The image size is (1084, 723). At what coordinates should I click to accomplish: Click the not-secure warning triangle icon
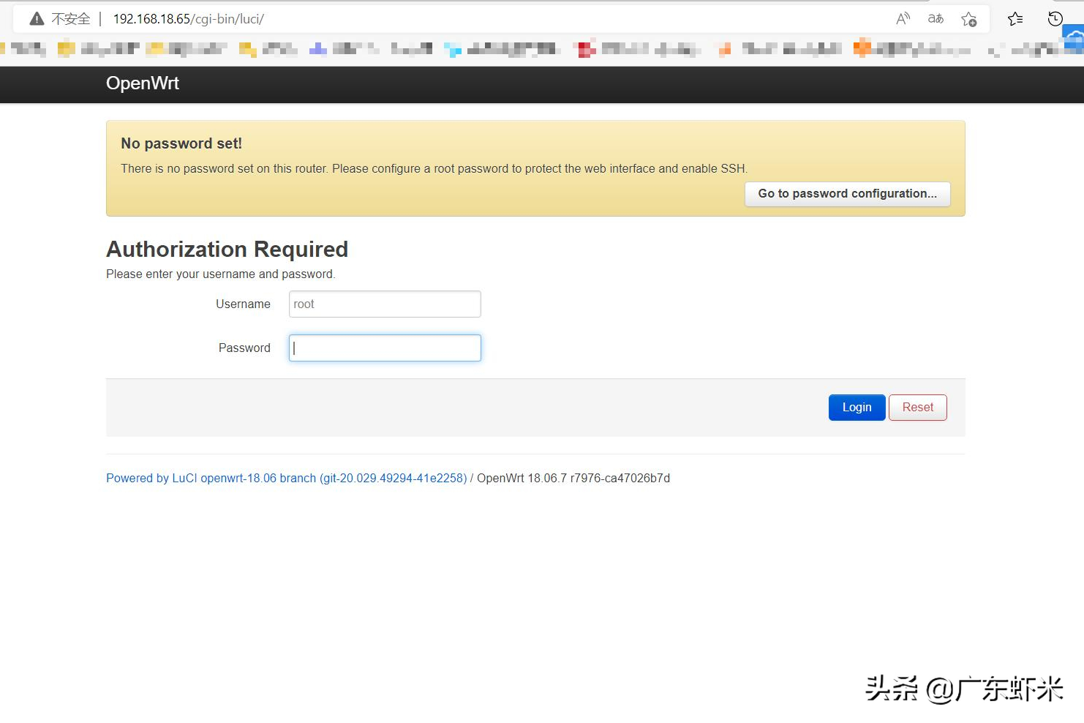click(37, 19)
